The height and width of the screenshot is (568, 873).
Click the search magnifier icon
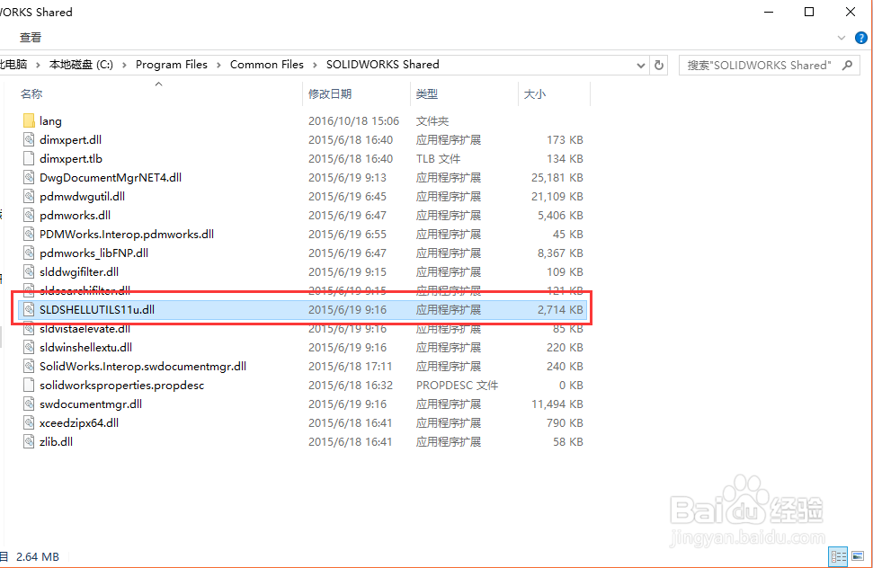(848, 65)
